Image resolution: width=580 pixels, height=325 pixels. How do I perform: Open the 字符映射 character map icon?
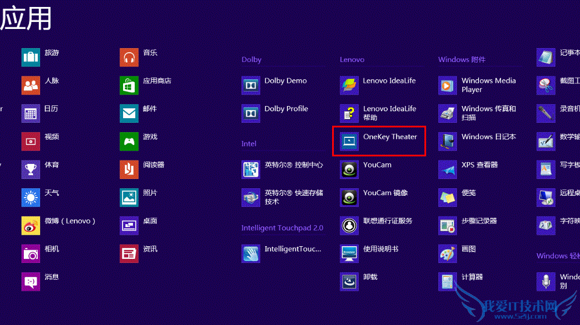click(546, 225)
